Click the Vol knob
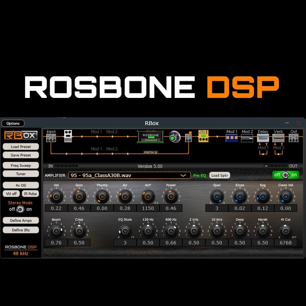The height and width of the screenshot is (306, 306). [x=56, y=197]
